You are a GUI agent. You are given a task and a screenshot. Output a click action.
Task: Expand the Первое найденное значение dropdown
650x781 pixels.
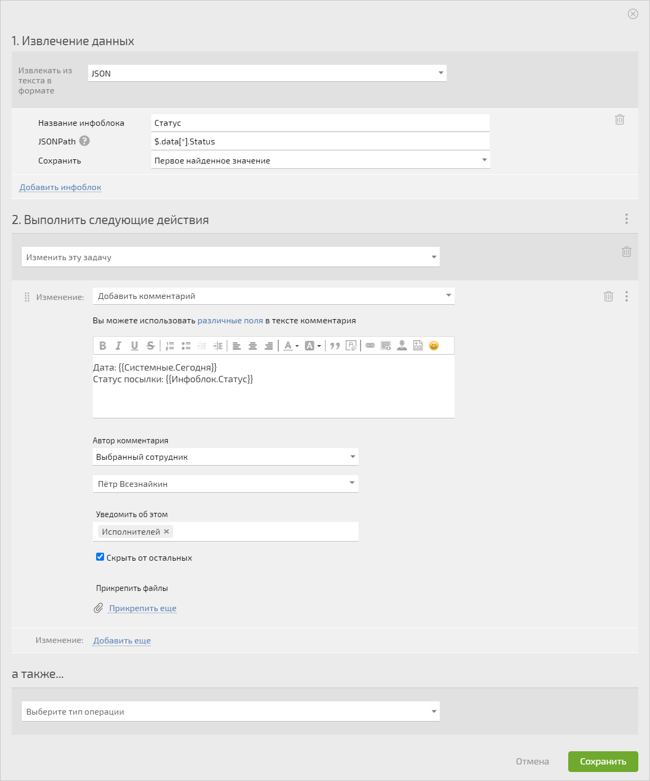320,160
